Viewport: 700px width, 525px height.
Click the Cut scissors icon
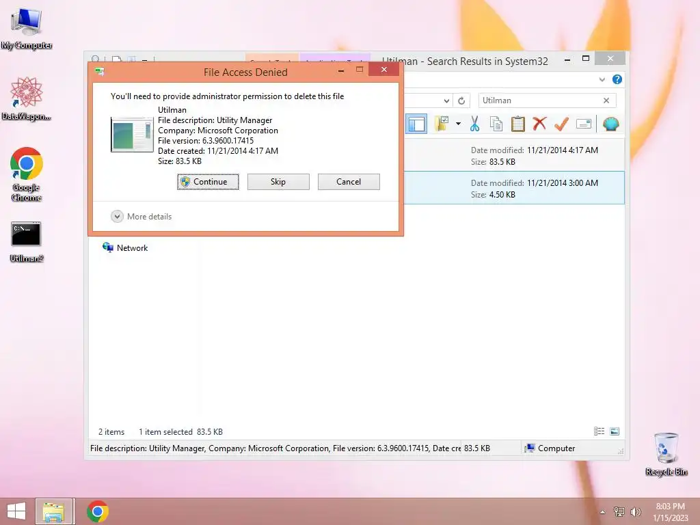tap(474, 124)
